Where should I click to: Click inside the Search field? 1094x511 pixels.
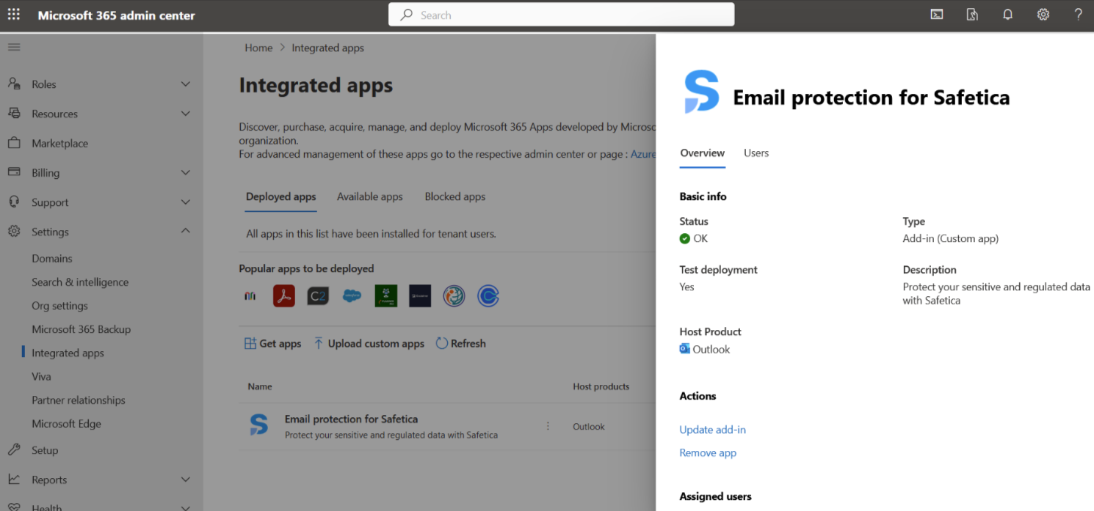pos(561,14)
